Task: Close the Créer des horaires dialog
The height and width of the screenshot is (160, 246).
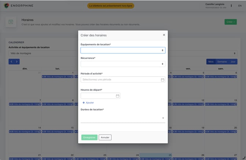Action: 164,35
